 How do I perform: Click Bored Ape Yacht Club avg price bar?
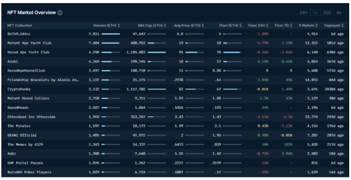(x=195, y=52)
